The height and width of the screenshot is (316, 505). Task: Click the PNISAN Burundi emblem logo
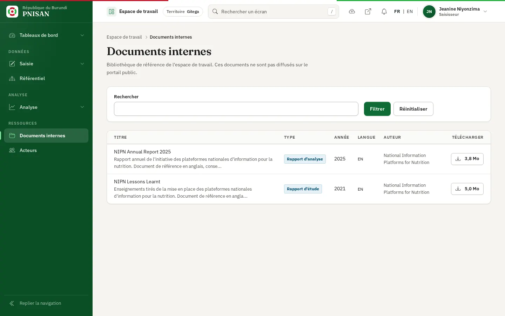[12, 12]
